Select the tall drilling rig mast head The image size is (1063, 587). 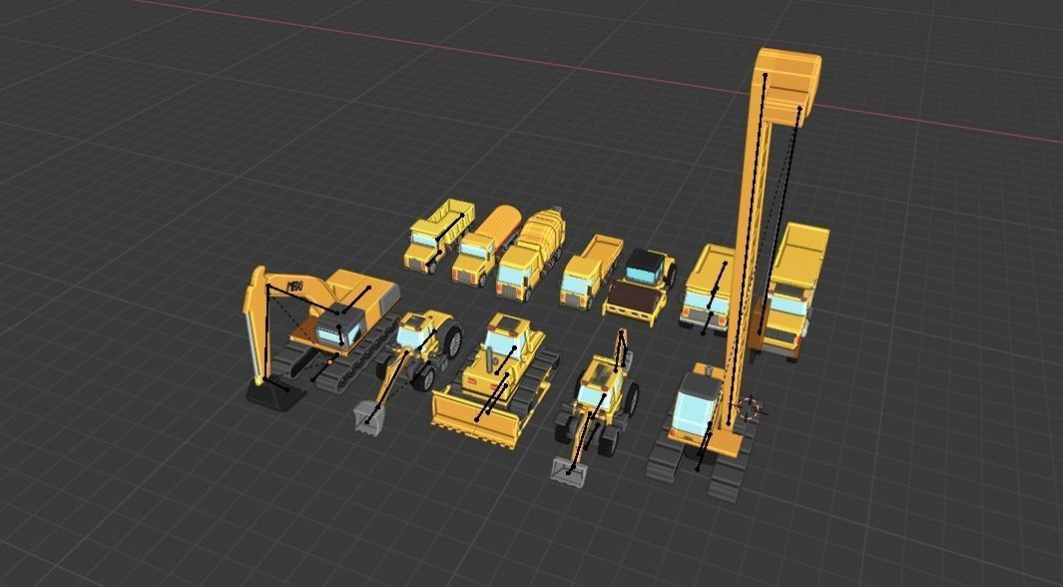click(788, 86)
